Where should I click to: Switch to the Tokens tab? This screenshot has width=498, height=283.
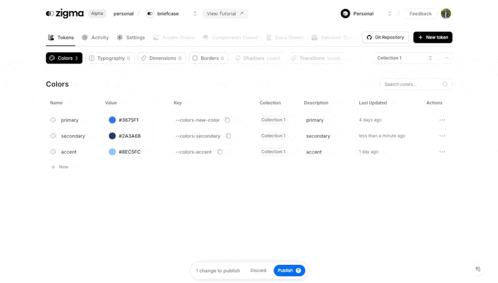tap(60, 37)
